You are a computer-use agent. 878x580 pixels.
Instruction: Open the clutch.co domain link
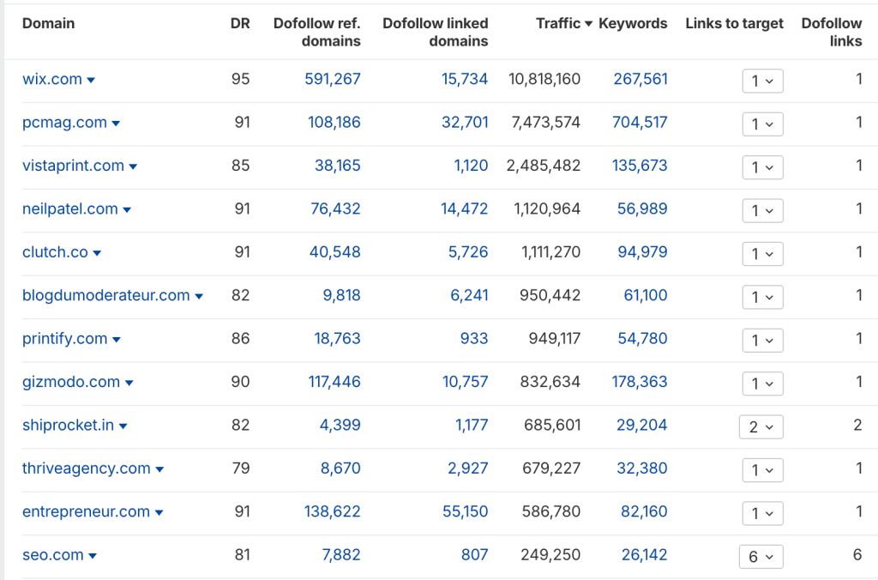55,251
